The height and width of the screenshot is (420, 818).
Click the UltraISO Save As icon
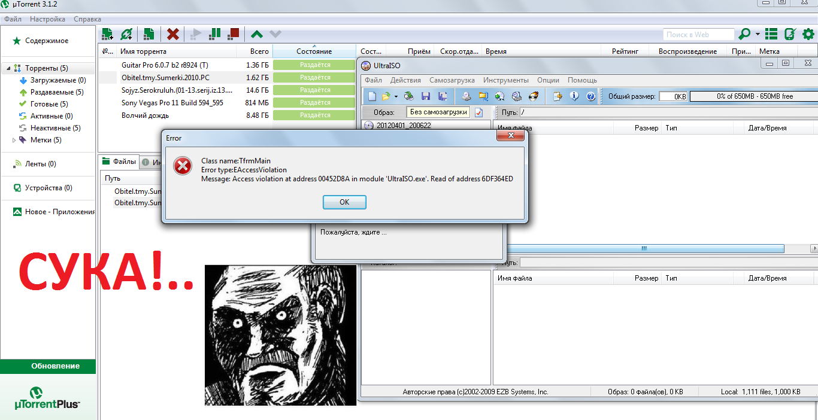click(x=443, y=96)
